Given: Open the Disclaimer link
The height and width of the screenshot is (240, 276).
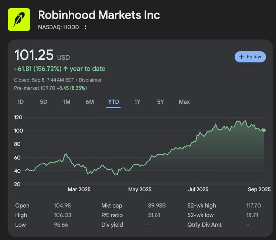Looking at the screenshot, I should pos(90,80).
